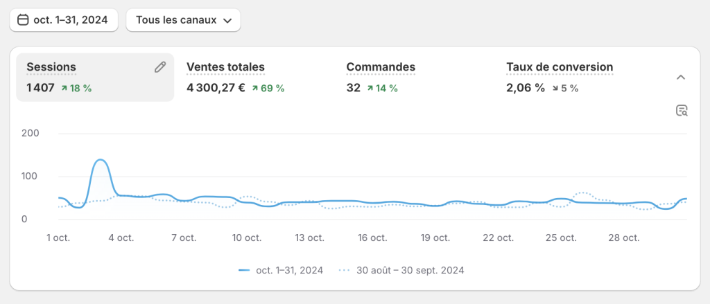Viewport: 710px width, 304px height.
Task: Click the 4 300,27 € total sales value
Action: point(216,88)
